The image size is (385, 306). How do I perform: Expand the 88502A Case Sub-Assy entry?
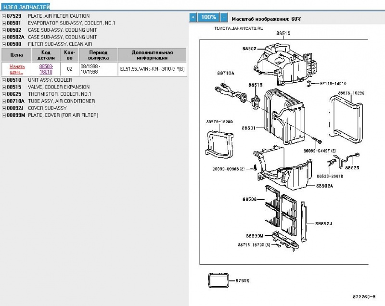[4, 37]
